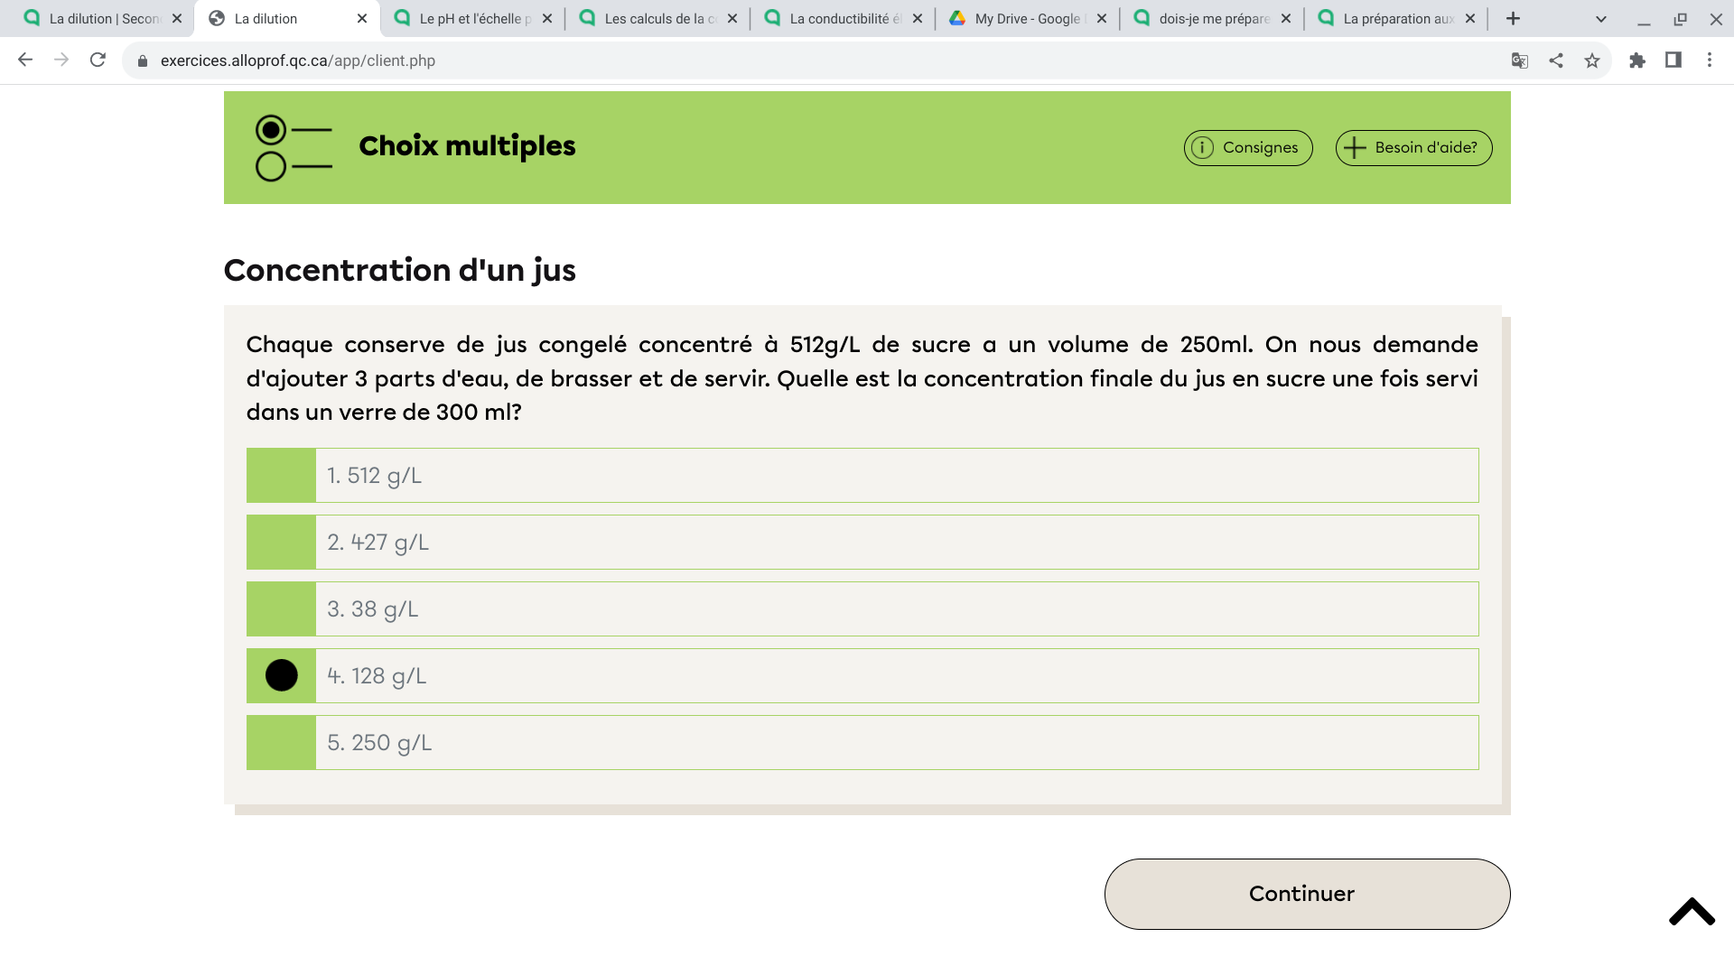Click the My Drive Google tab
This screenshot has height=975, width=1734.
click(1028, 18)
